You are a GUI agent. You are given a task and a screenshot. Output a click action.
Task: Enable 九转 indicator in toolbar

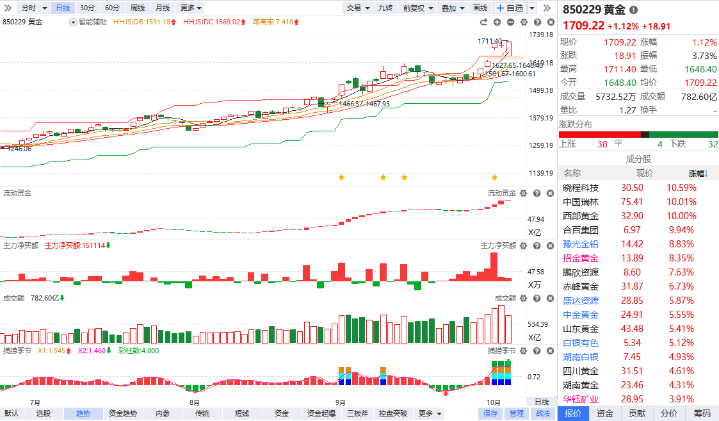pyautogui.click(x=385, y=8)
